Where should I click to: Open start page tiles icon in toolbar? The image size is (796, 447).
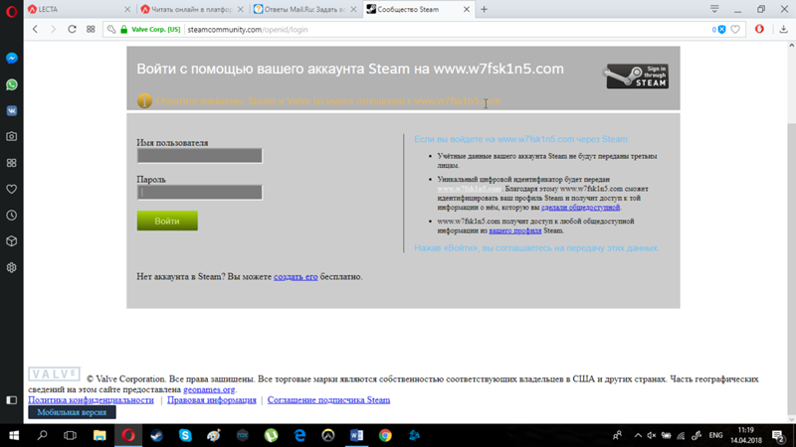(x=91, y=30)
